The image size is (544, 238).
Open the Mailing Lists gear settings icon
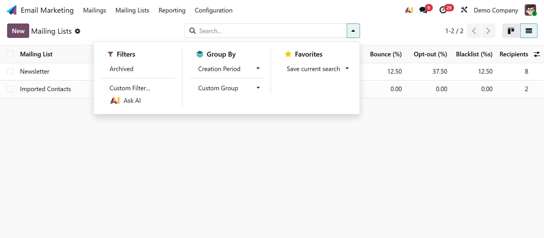(78, 31)
